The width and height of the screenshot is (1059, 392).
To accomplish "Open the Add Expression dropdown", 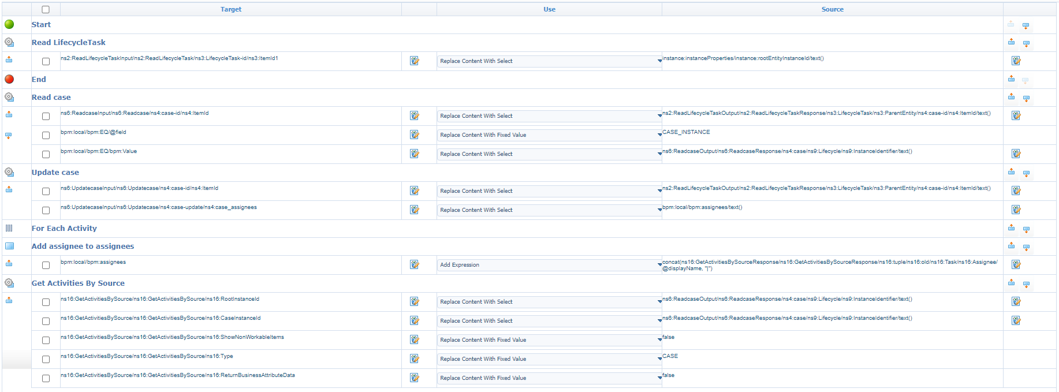I will point(659,265).
